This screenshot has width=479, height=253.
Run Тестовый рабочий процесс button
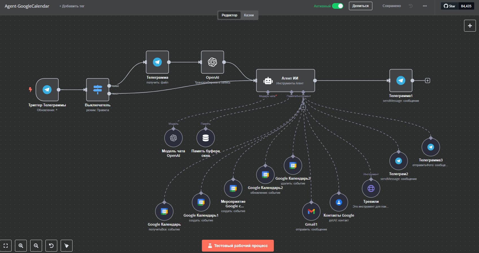238,246
